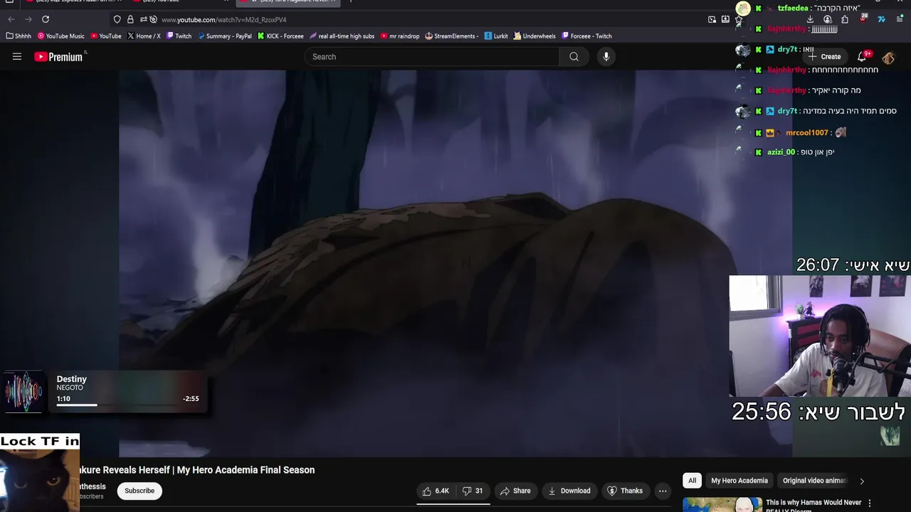Click into the YouTube search field
911x512 pixels.
click(x=433, y=57)
